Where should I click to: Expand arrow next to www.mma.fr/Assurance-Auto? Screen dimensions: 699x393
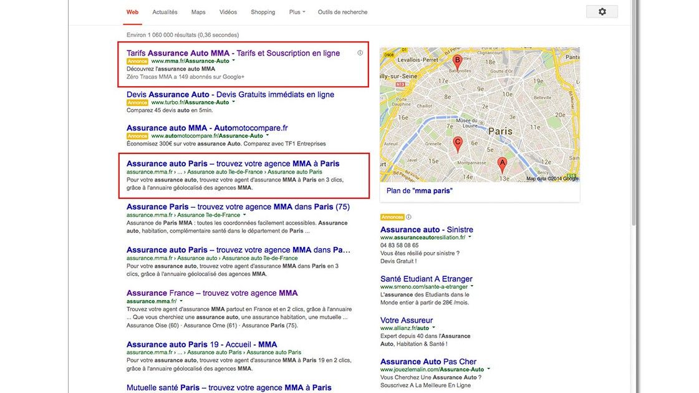click(x=234, y=61)
